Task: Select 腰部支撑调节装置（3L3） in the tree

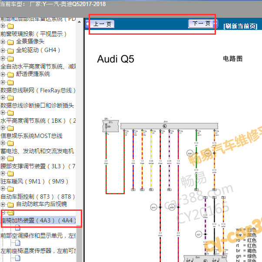Action: click(x=38, y=167)
